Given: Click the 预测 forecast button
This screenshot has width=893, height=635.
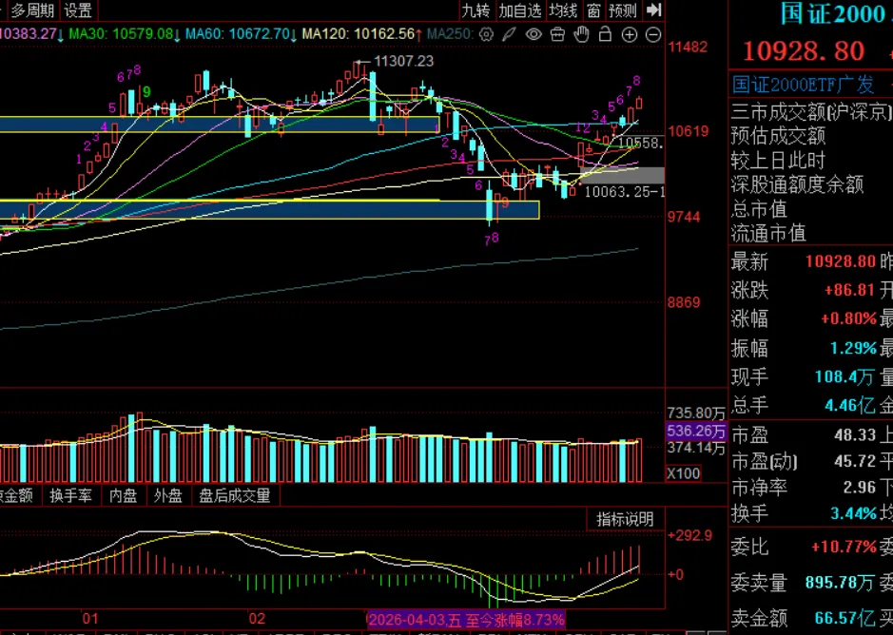Looking at the screenshot, I should (x=623, y=10).
